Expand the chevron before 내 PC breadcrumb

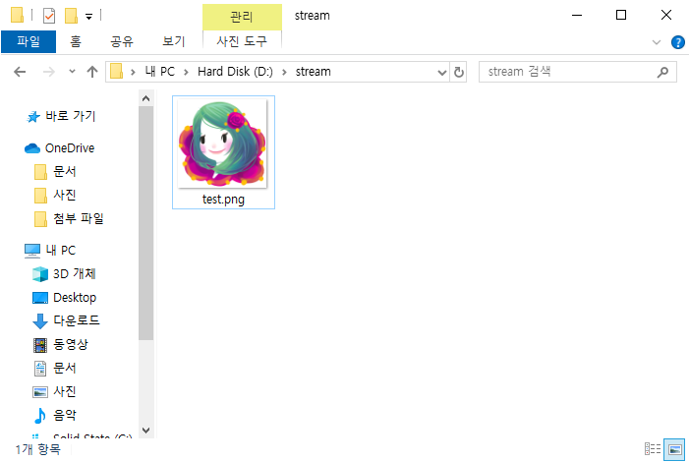click(133, 72)
